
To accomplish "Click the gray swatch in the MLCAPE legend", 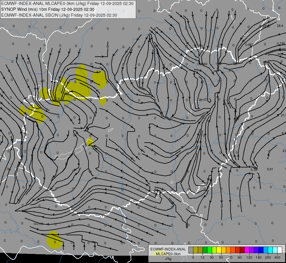I will pyautogui.click(x=191, y=250).
